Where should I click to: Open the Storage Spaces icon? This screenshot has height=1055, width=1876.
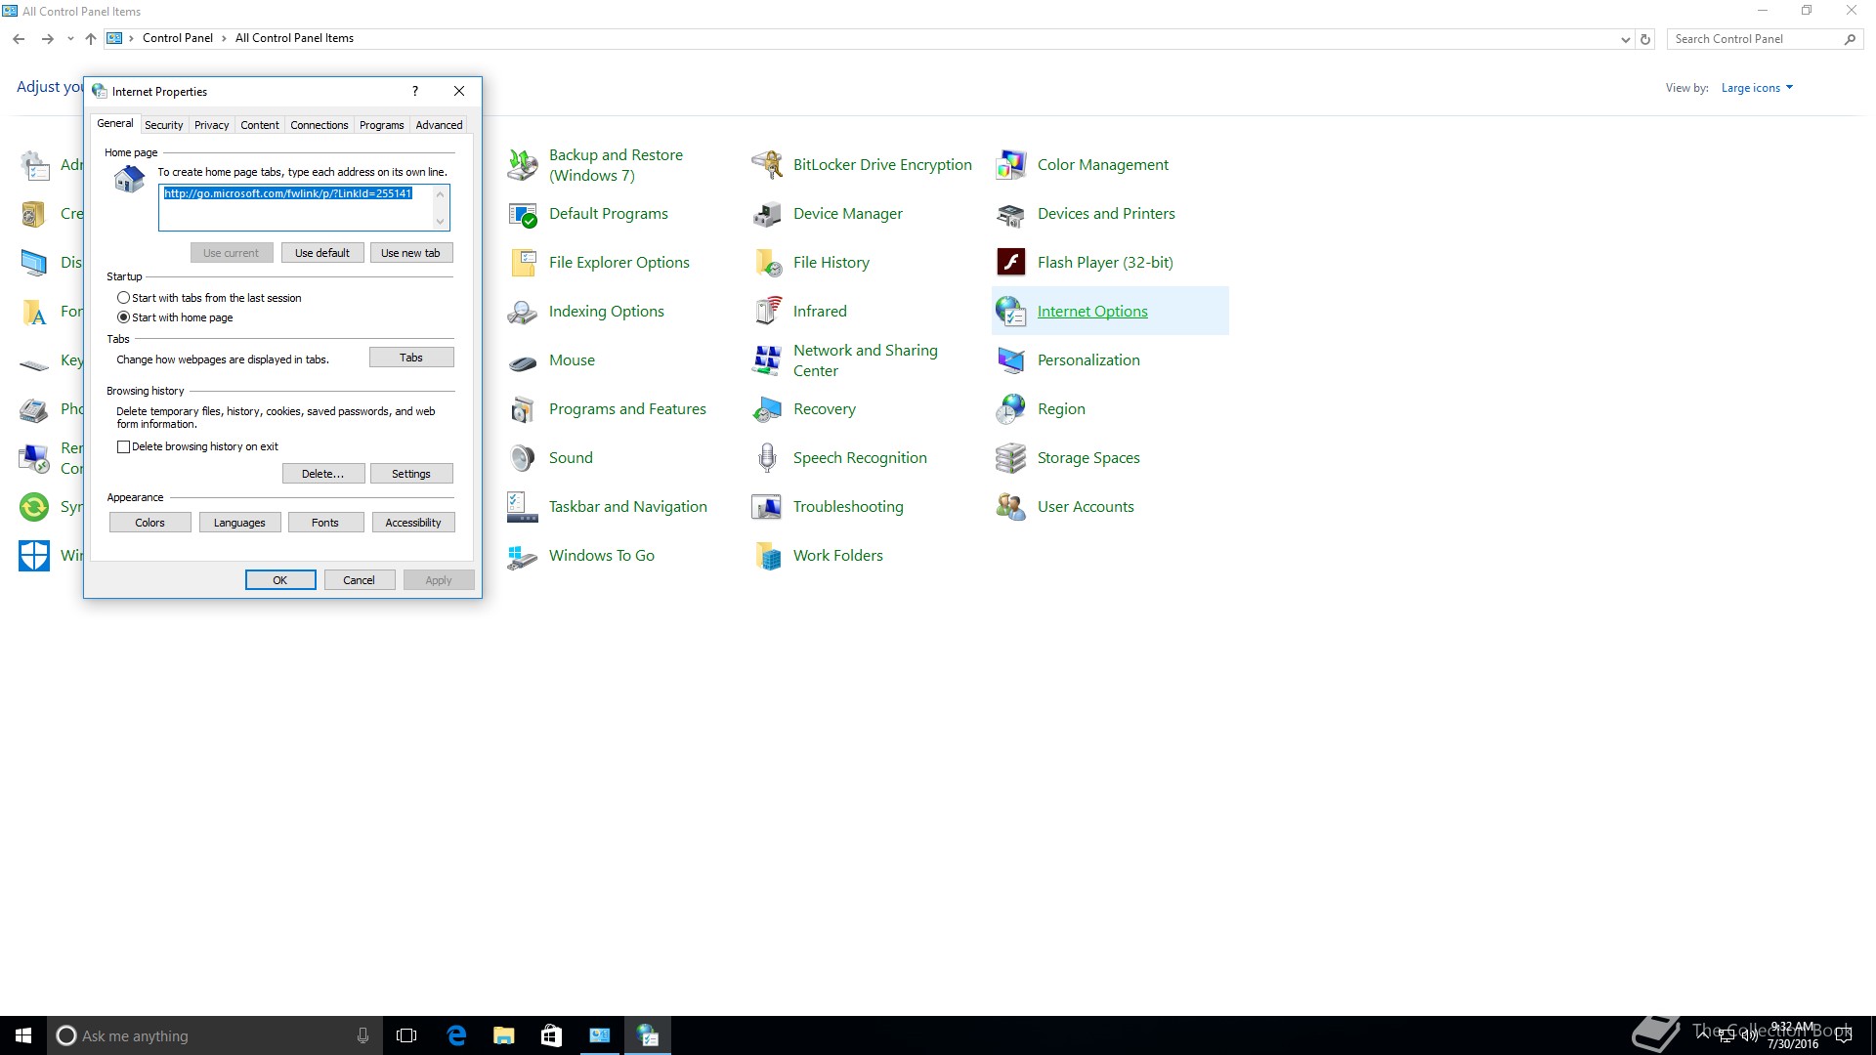[x=1011, y=458]
